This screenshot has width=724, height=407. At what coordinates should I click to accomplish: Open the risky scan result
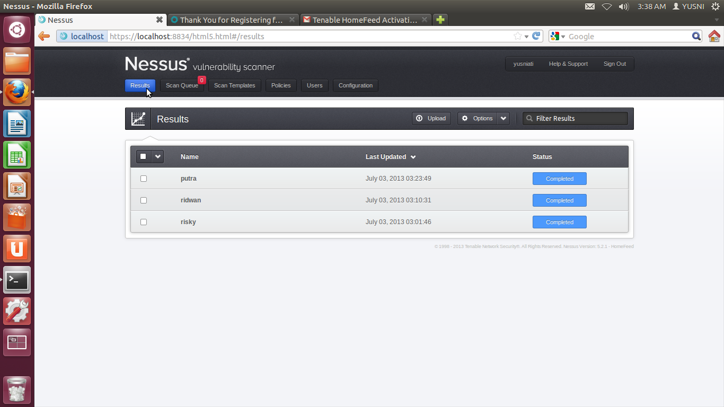188,222
